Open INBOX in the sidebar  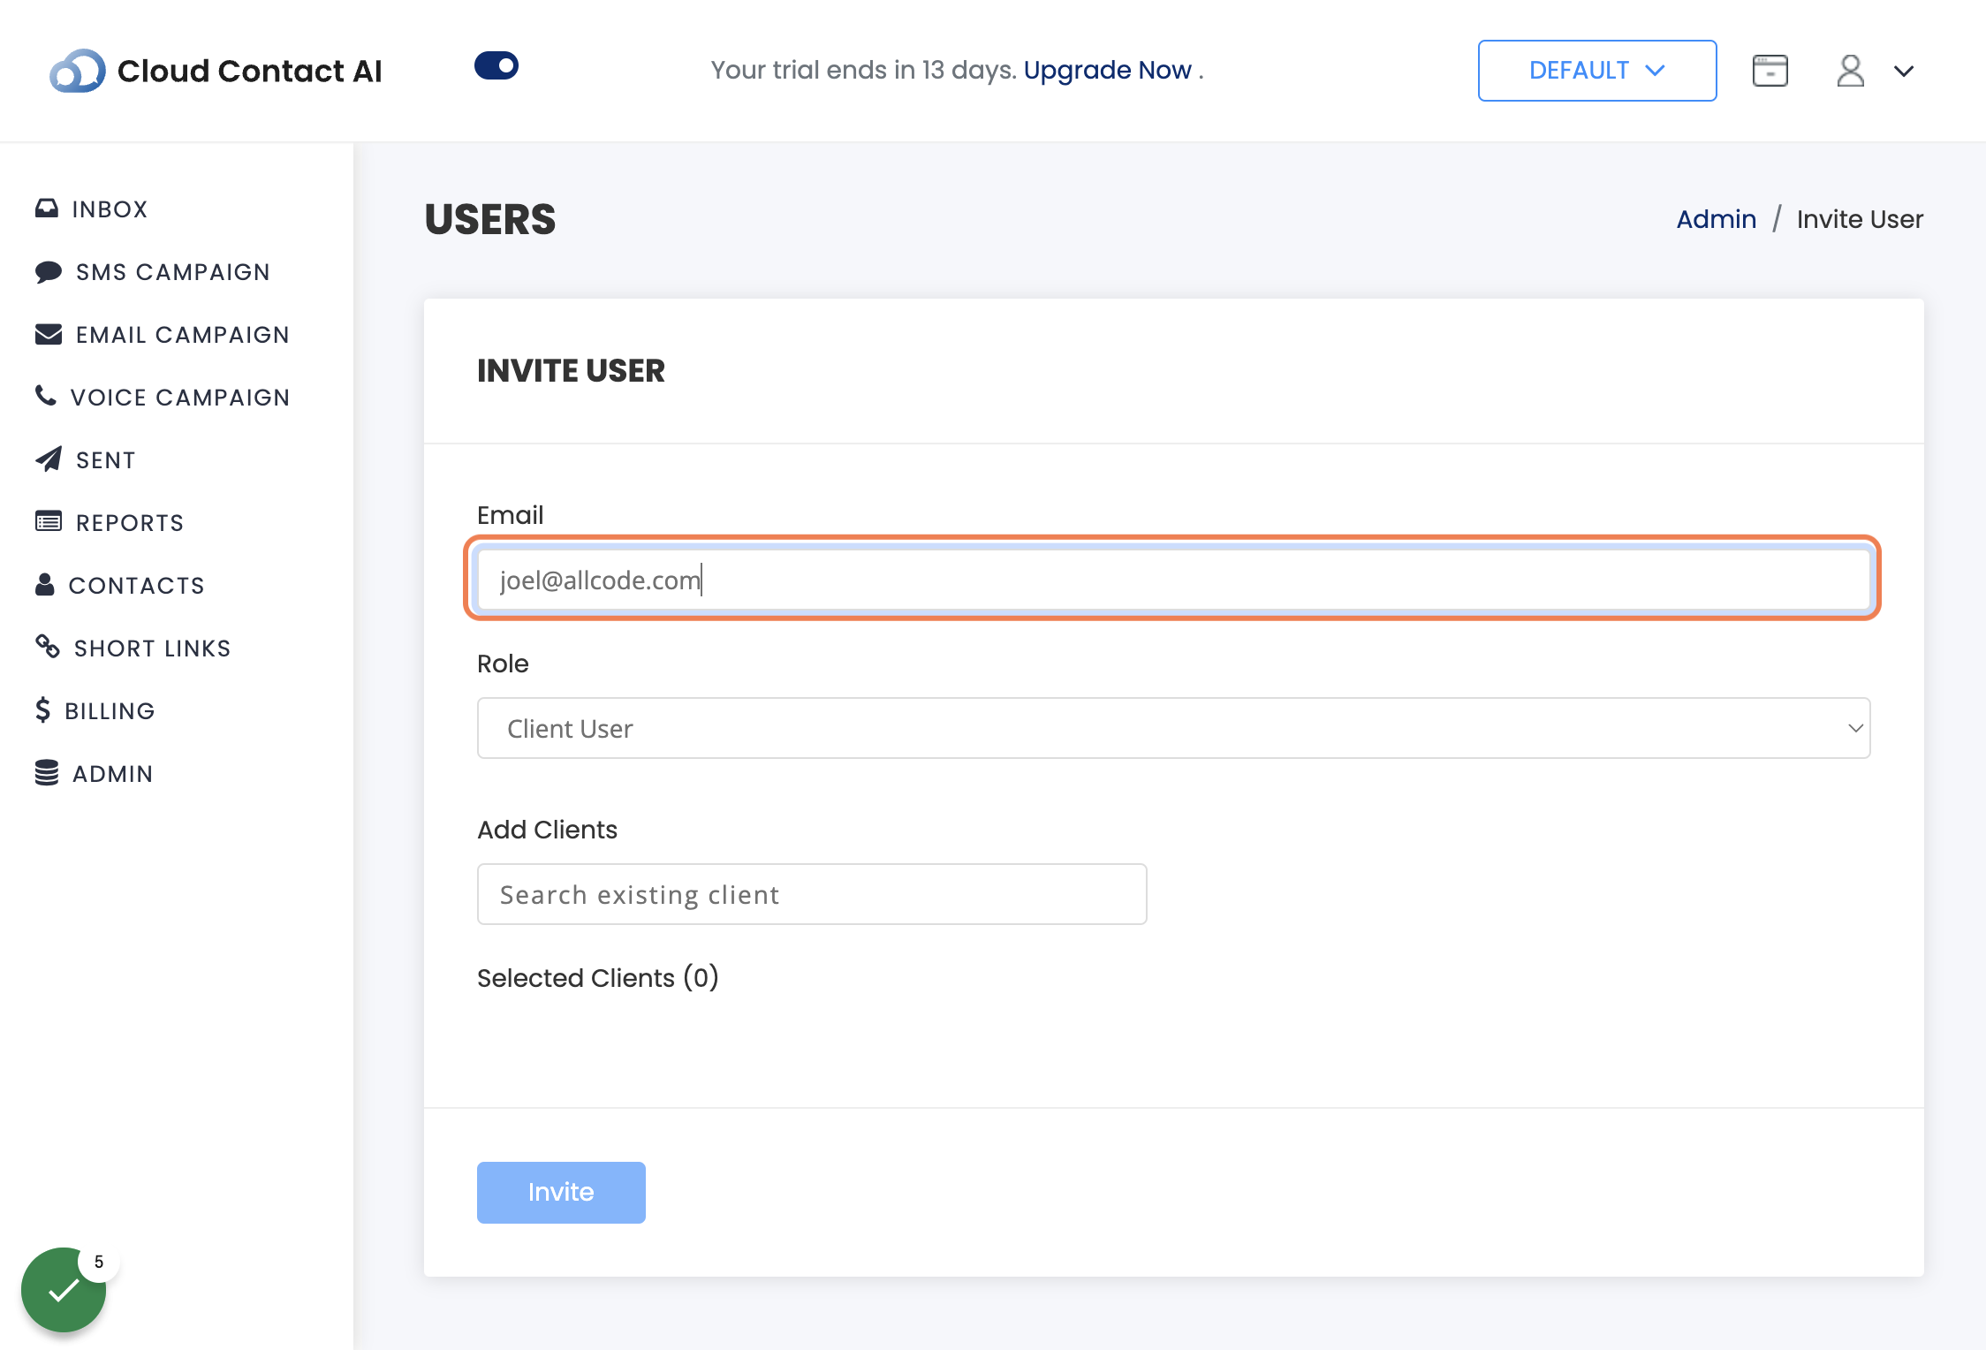pos(110,209)
